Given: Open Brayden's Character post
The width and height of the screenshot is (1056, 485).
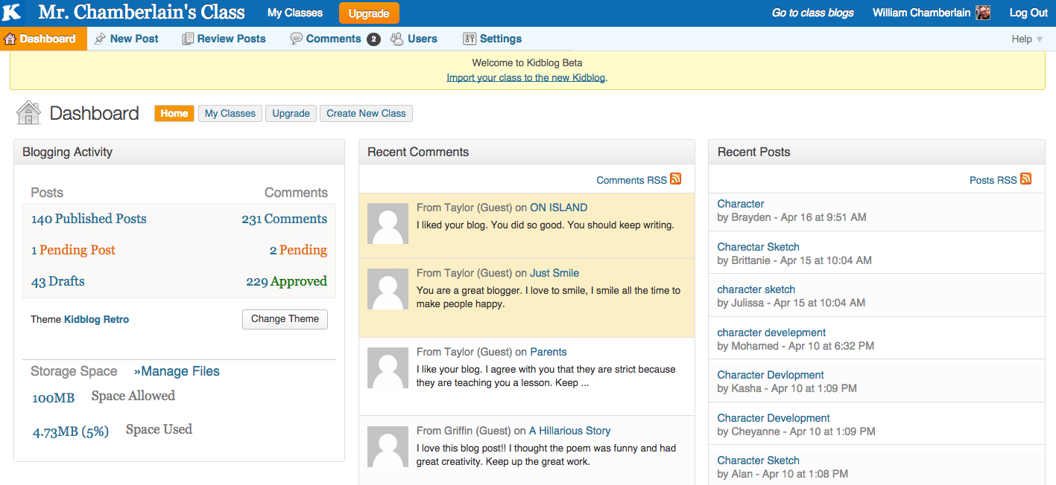Looking at the screenshot, I should tap(739, 203).
